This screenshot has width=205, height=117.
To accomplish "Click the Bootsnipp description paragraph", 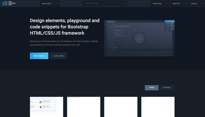I will (x=64, y=43).
